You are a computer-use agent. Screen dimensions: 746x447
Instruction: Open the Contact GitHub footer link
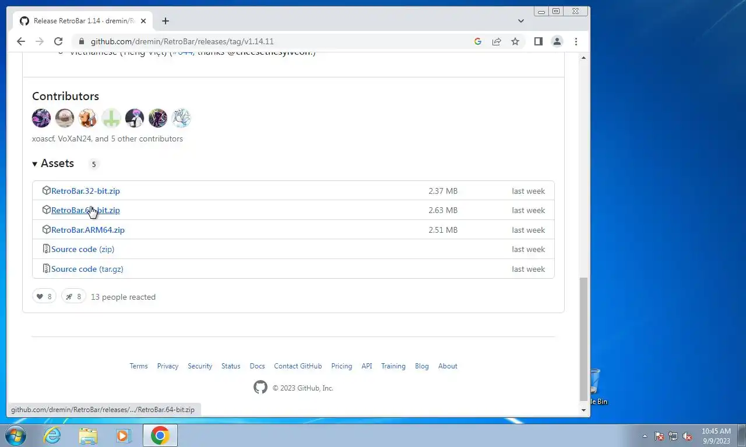tap(298, 366)
